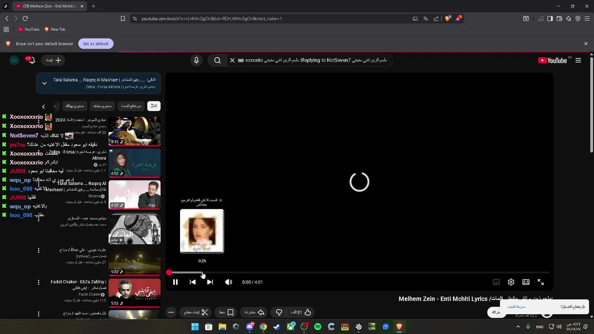
Task: Open the Brave main menu
Action: pos(588,19)
